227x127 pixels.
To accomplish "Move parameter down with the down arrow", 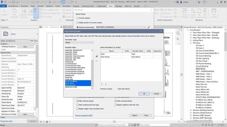I will coord(106,84).
